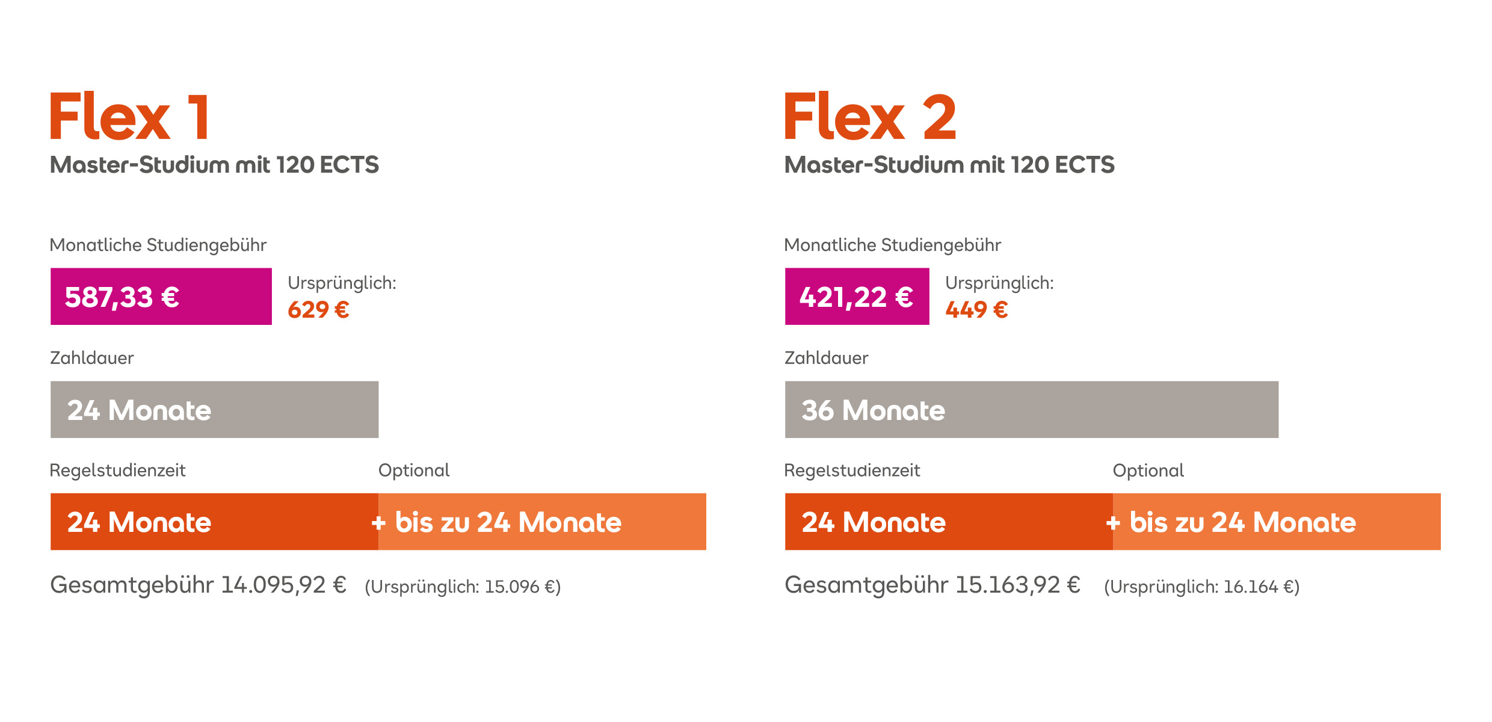Viewport: 1492px width, 722px height.
Task: Click Flex 1 Master-Studium mit 120 ECTS subtitle
Action: 214,165
